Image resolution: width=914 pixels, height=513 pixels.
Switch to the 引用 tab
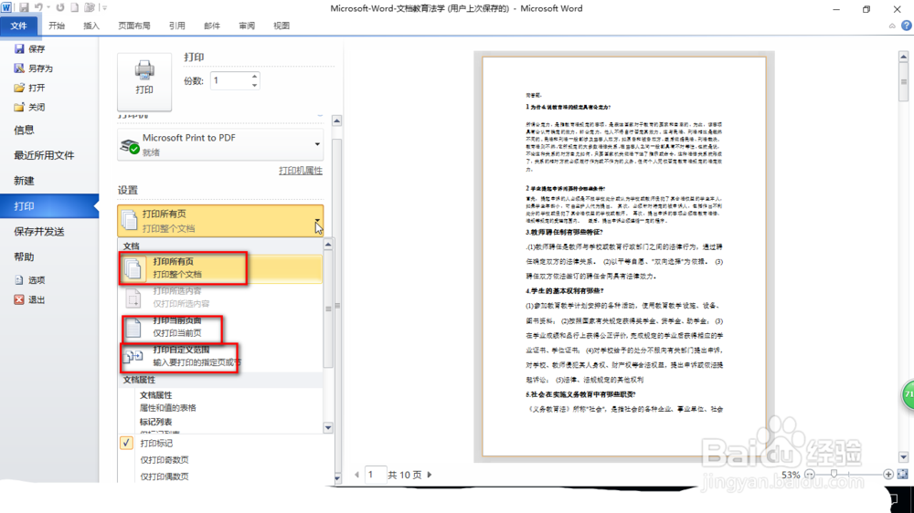click(177, 26)
